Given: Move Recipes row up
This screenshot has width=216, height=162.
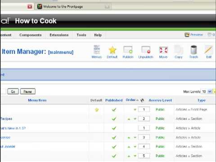Looking at the screenshot, I should 129,119.
